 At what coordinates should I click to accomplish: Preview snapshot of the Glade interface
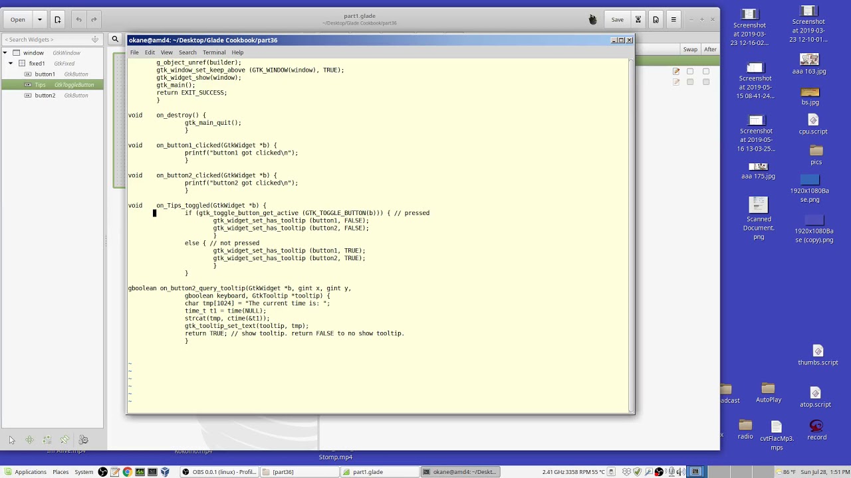(x=656, y=19)
